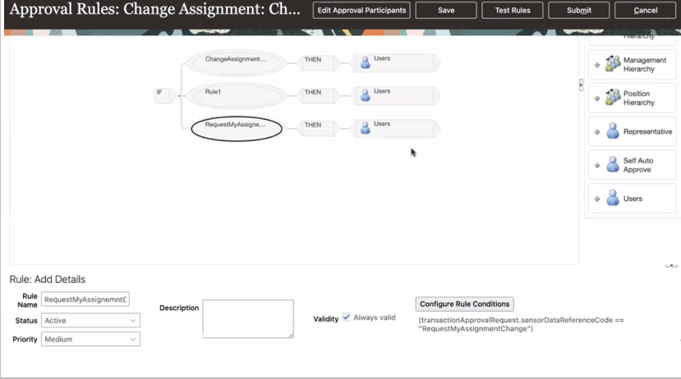This screenshot has width=681, height=379.
Task: Click the IF node in the diagram
Action: pos(163,95)
